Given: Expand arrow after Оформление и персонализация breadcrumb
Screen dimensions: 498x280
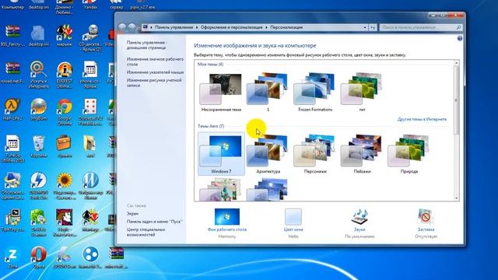Looking at the screenshot, I should pyautogui.click(x=266, y=28).
